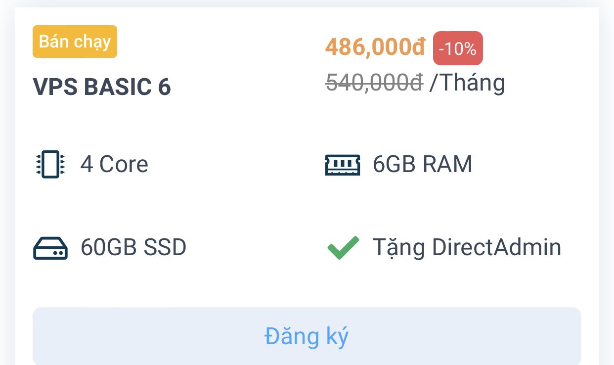
Task: Click the CPU chip icon
Action: [x=50, y=164]
